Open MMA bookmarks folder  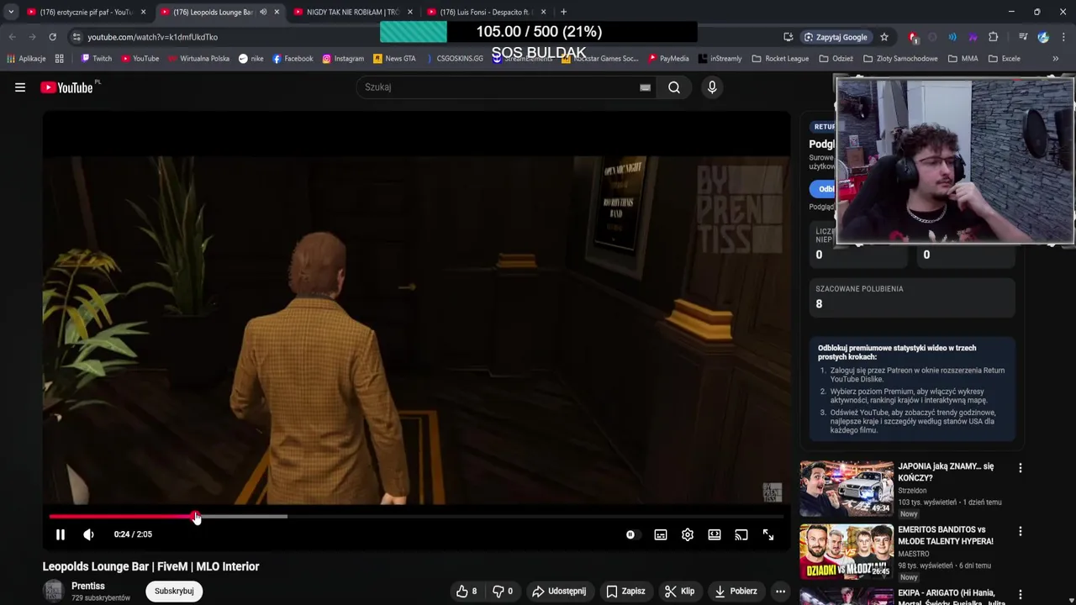coord(963,59)
